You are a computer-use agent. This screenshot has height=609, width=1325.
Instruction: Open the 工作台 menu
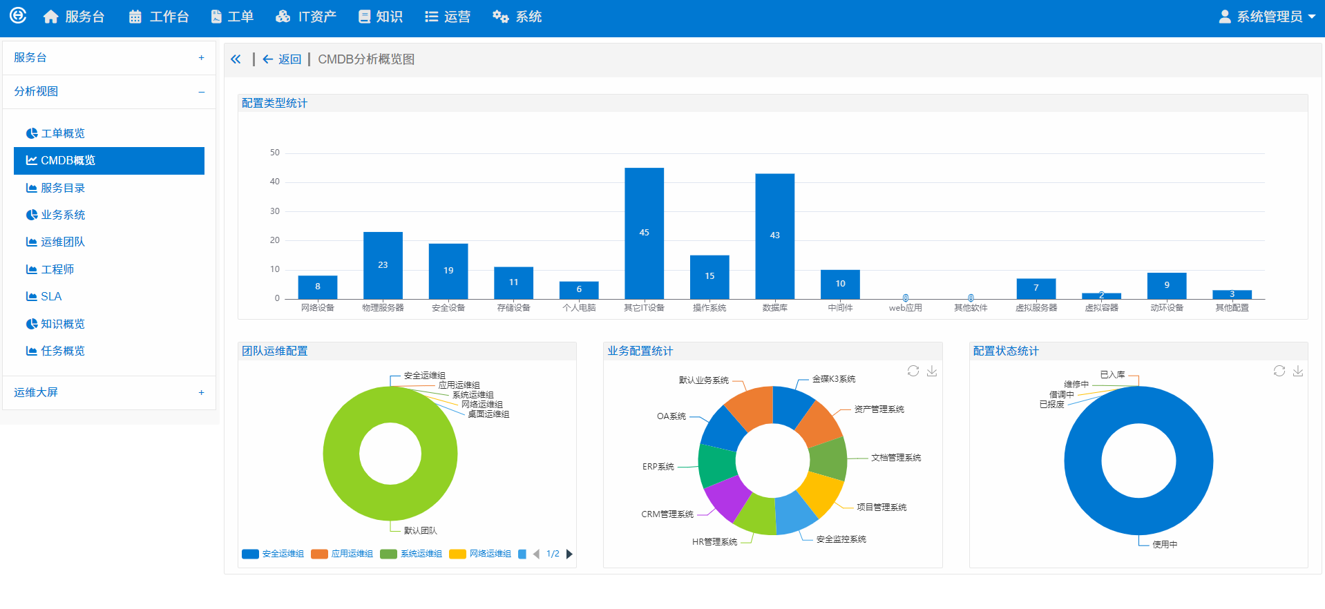[x=159, y=17]
